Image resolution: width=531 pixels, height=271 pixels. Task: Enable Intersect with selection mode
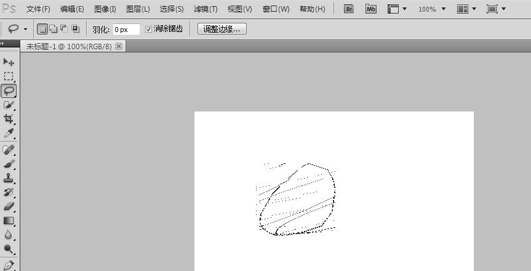(x=75, y=29)
